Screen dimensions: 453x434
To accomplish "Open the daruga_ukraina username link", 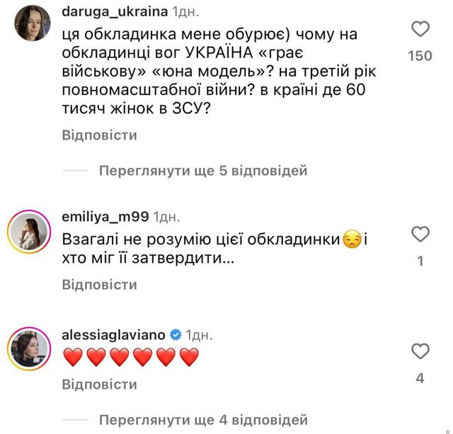I will 115,12.
